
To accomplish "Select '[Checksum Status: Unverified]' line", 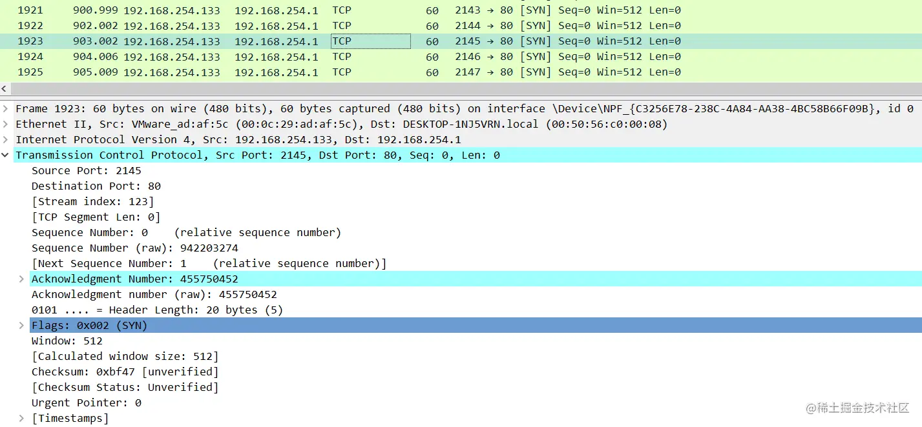I will (125, 387).
